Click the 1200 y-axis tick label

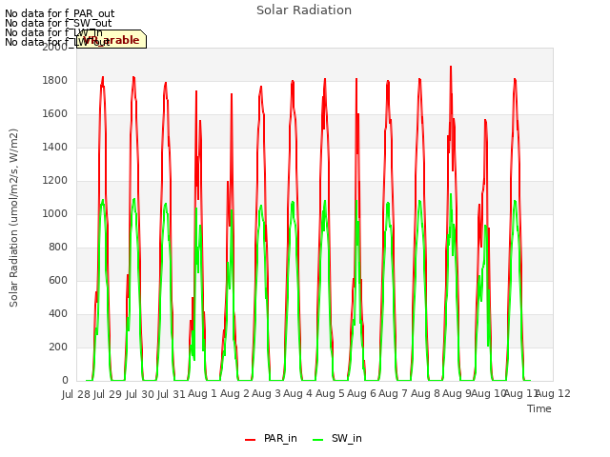pyautogui.click(x=55, y=180)
